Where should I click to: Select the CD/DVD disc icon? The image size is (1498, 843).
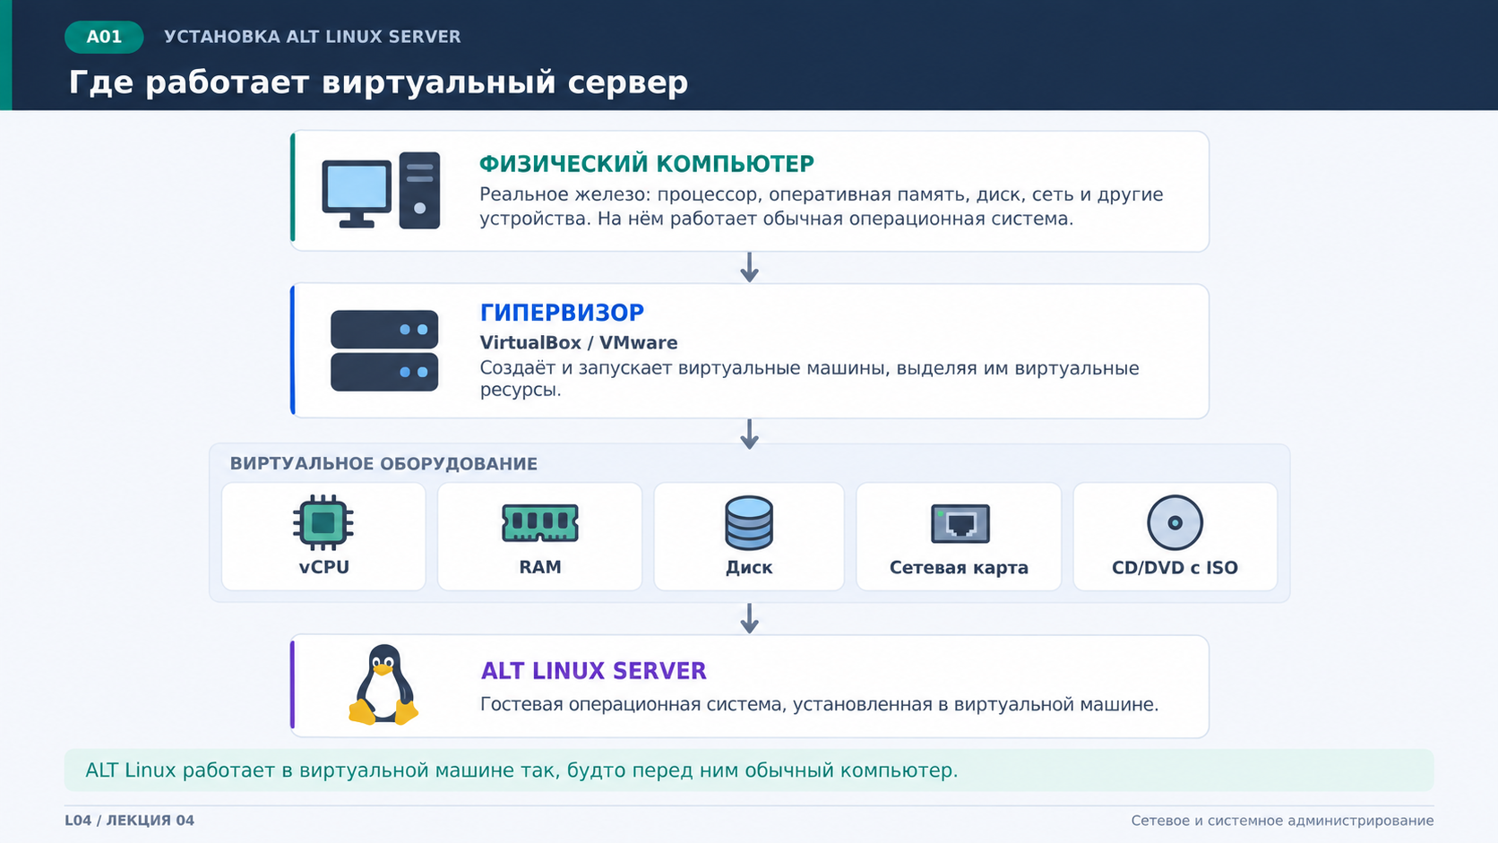[1175, 522]
